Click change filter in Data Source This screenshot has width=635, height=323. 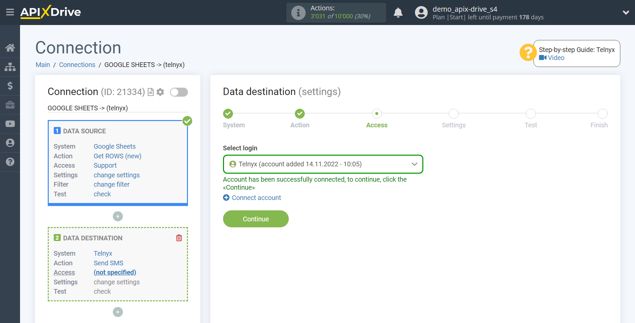(112, 184)
